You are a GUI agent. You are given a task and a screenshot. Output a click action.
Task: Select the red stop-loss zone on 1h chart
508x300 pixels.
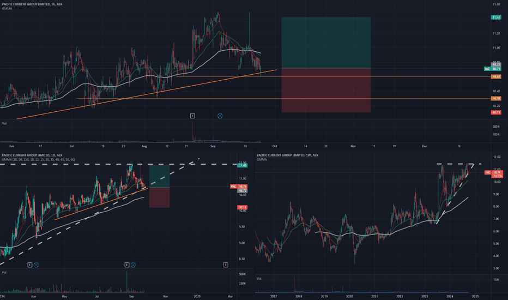326,90
